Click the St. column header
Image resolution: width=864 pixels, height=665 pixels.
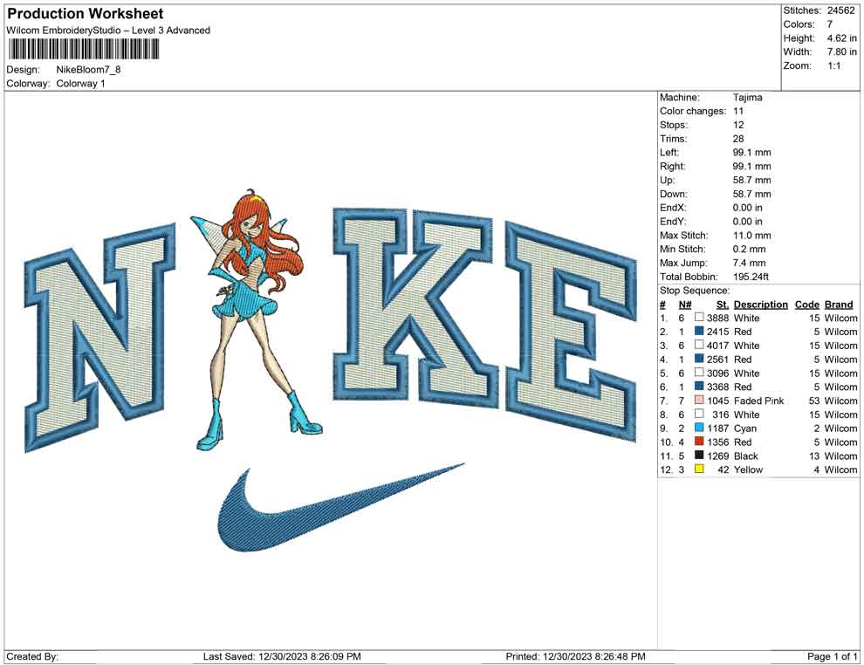click(722, 304)
